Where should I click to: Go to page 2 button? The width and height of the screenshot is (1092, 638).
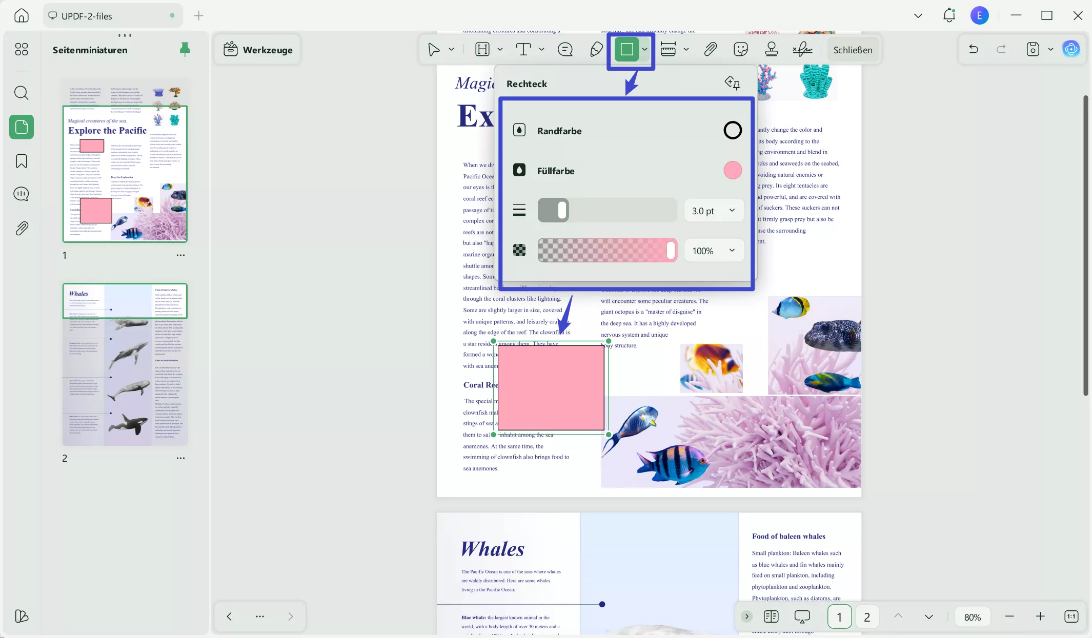(x=867, y=616)
